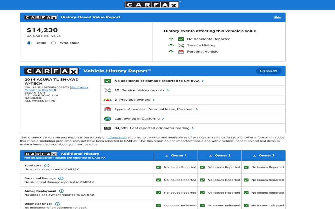Click house icon beside Types of owners
Image resolution: width=335 pixels, height=209 pixels.
click(x=108, y=109)
